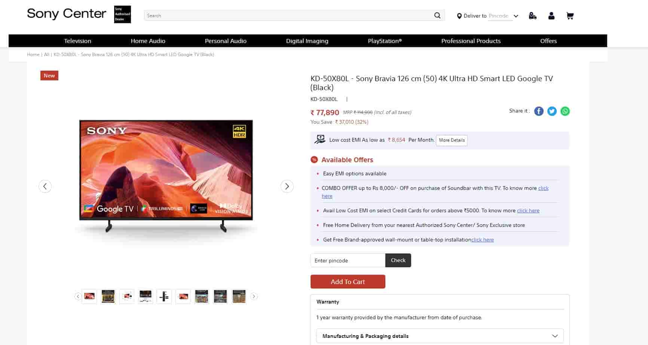Share product on Twitter

552,111
